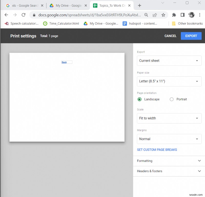
Task: Expand the Headers & footers section
Action: [x=169, y=171]
